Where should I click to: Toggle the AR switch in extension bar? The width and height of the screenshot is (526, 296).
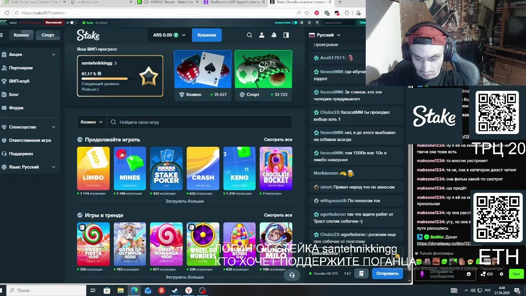73,23
